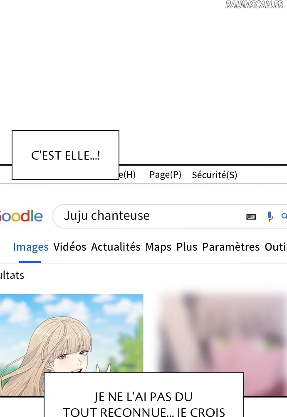Click the 'JE NE L'AI PAS DU' caption box

click(143, 395)
